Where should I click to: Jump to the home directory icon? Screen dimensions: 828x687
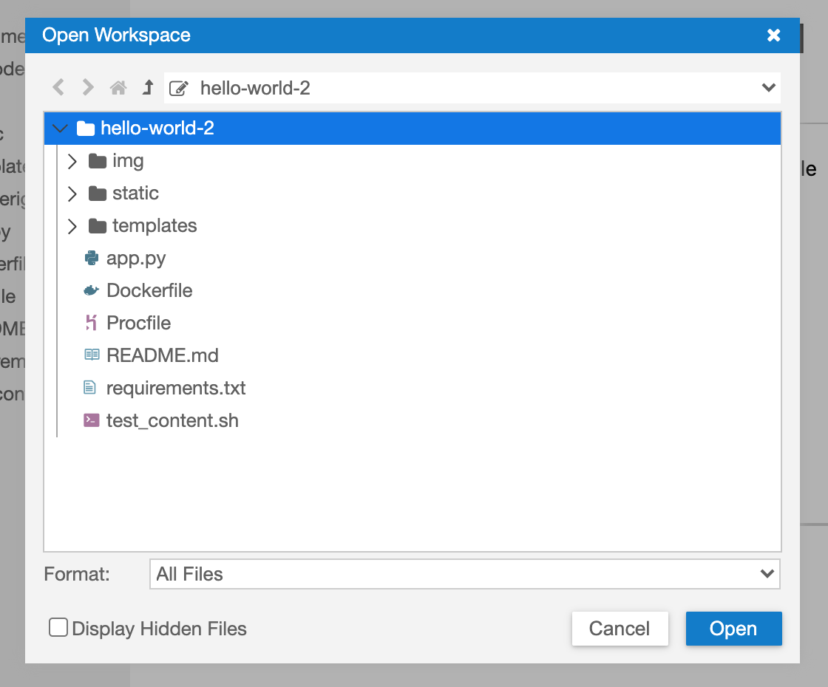click(118, 88)
